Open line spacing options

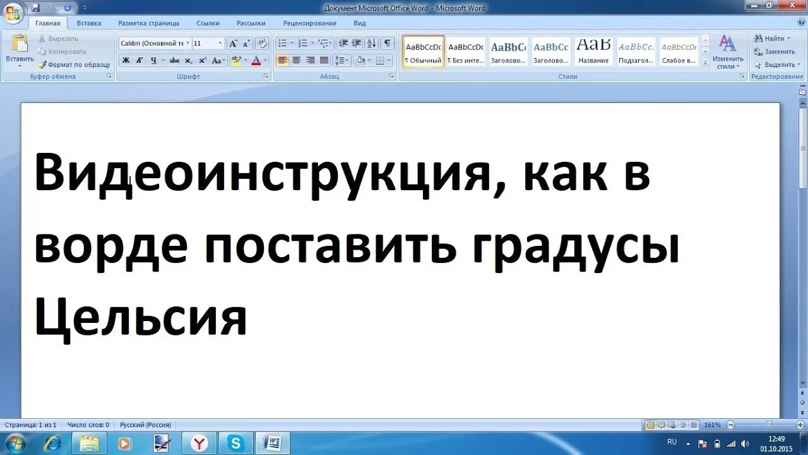tap(341, 61)
